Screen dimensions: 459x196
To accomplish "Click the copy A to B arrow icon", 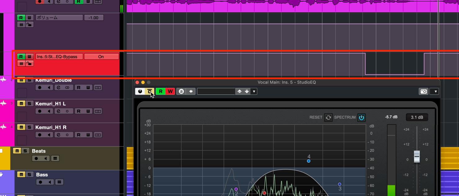I will 191,91.
